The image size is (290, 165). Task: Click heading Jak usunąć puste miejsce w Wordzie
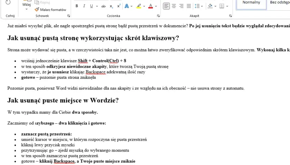[63, 100]
